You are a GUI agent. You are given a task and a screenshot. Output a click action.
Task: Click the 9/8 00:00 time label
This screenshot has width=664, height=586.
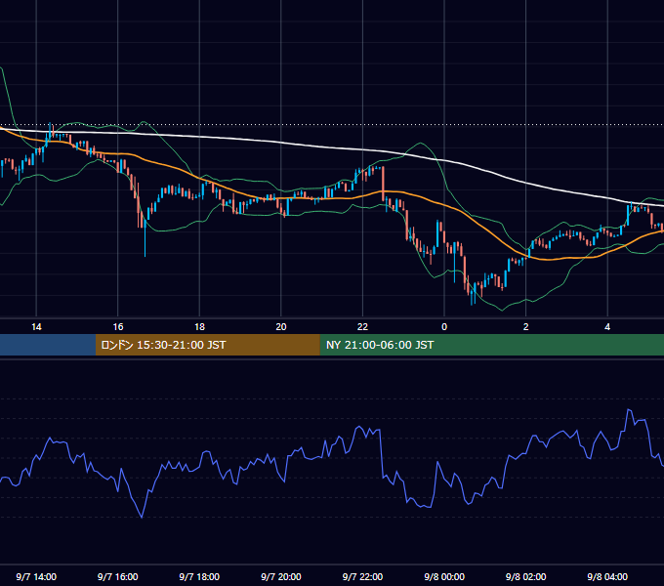pyautogui.click(x=444, y=577)
